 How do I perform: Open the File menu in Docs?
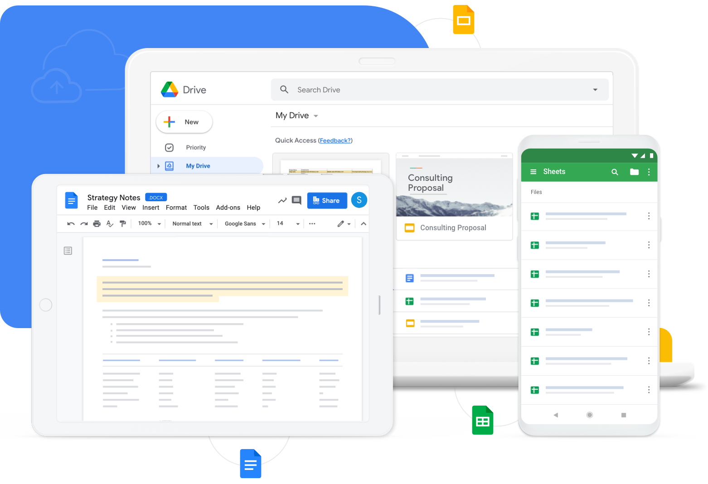tap(92, 208)
